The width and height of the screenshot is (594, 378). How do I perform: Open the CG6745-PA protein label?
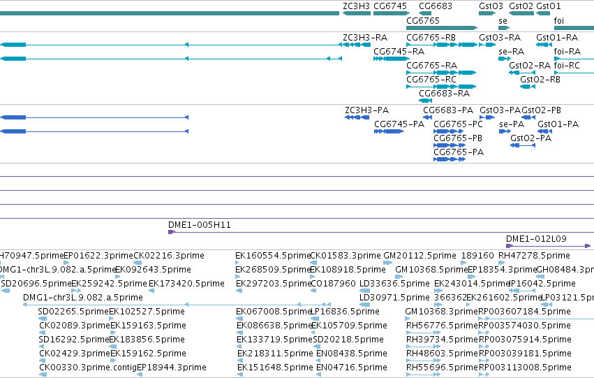(399, 124)
